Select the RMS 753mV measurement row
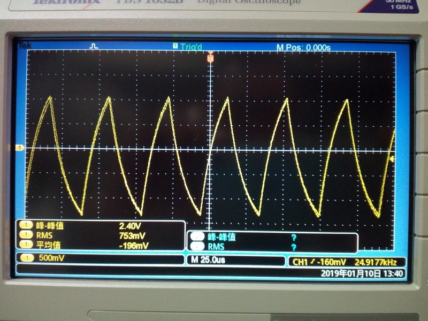This screenshot has height=321, width=428. [x=102, y=235]
